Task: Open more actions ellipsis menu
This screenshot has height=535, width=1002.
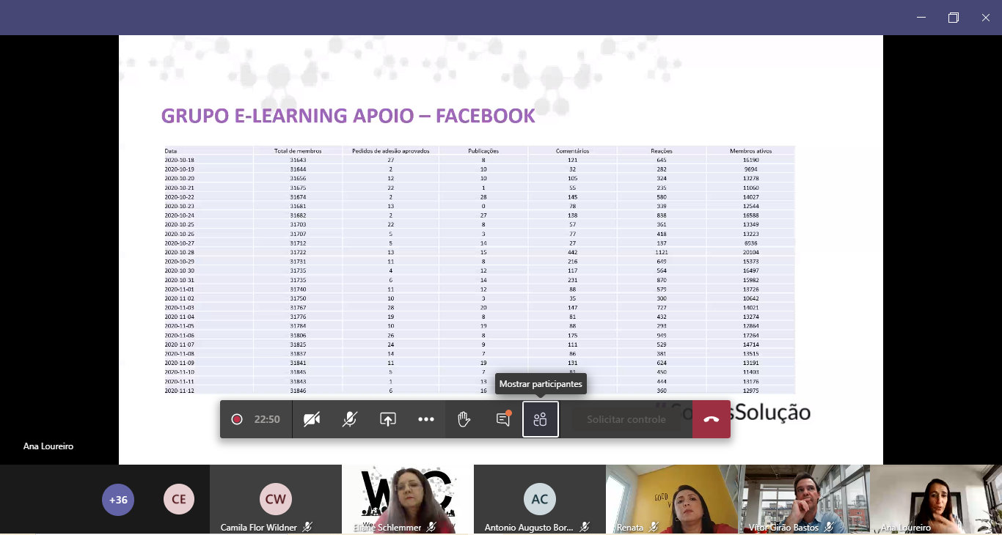Action: click(426, 419)
